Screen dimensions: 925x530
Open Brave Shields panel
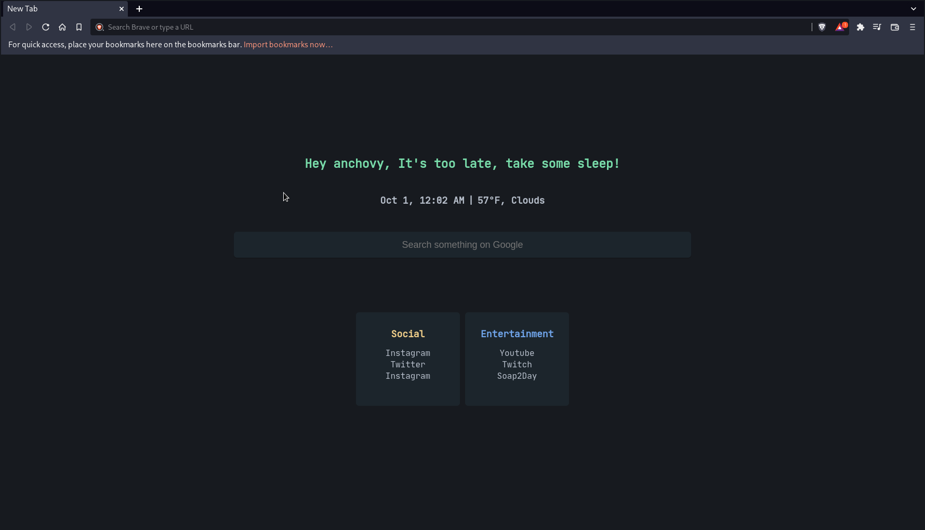tap(822, 27)
